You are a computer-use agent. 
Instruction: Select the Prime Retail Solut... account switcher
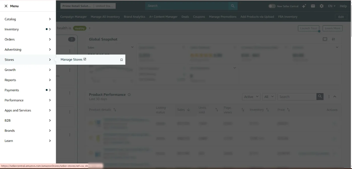88,6
